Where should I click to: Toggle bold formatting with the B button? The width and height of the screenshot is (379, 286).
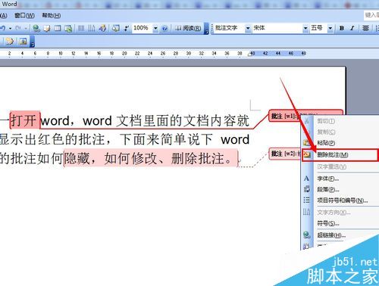[x=342, y=28]
